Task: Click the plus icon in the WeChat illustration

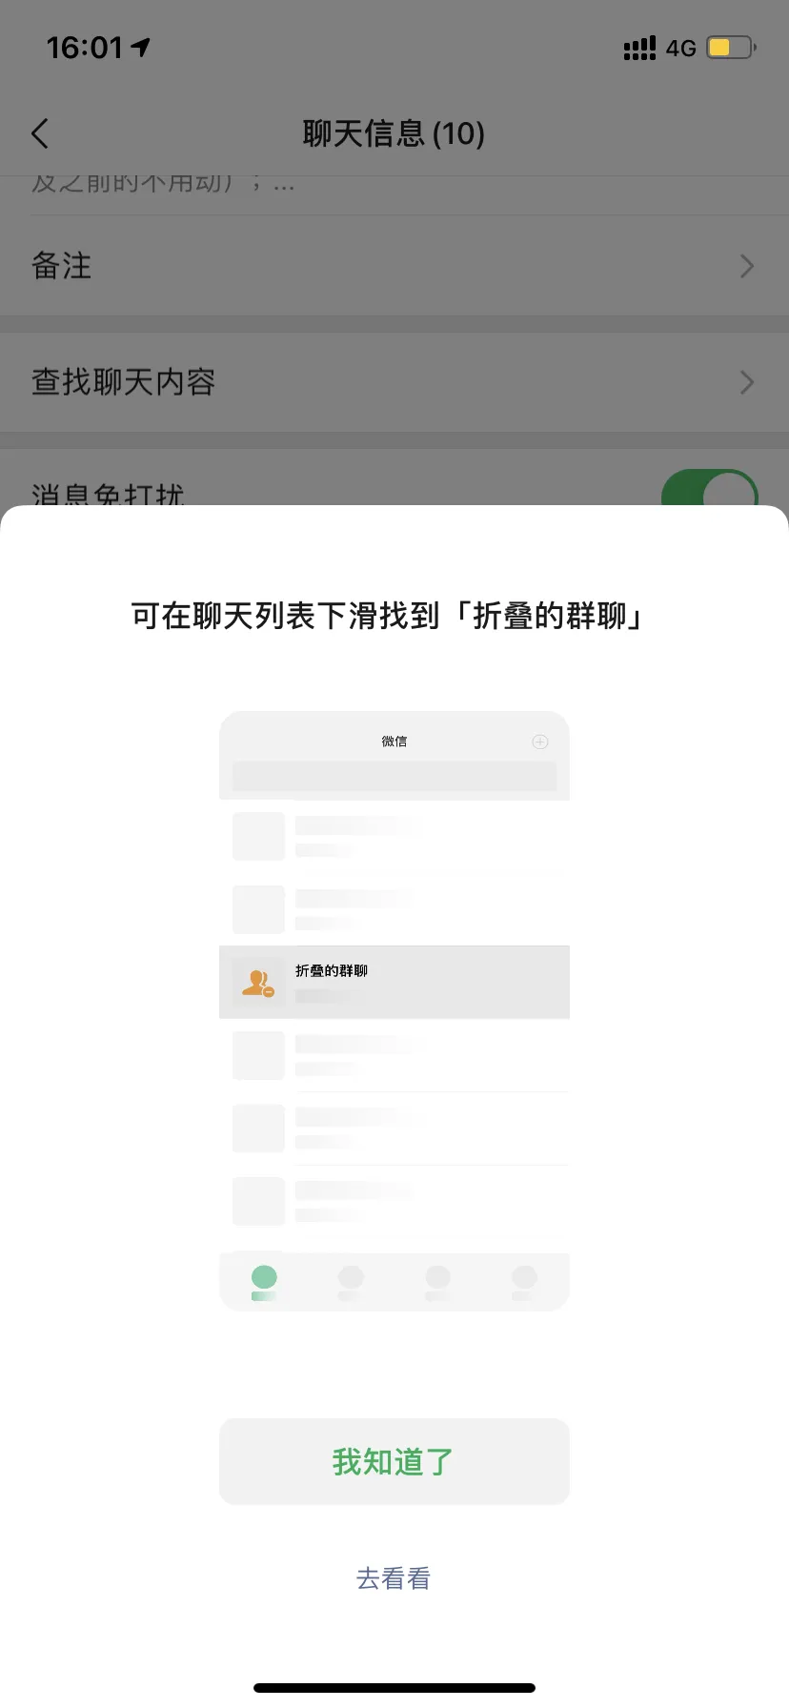Action: pyautogui.click(x=539, y=742)
